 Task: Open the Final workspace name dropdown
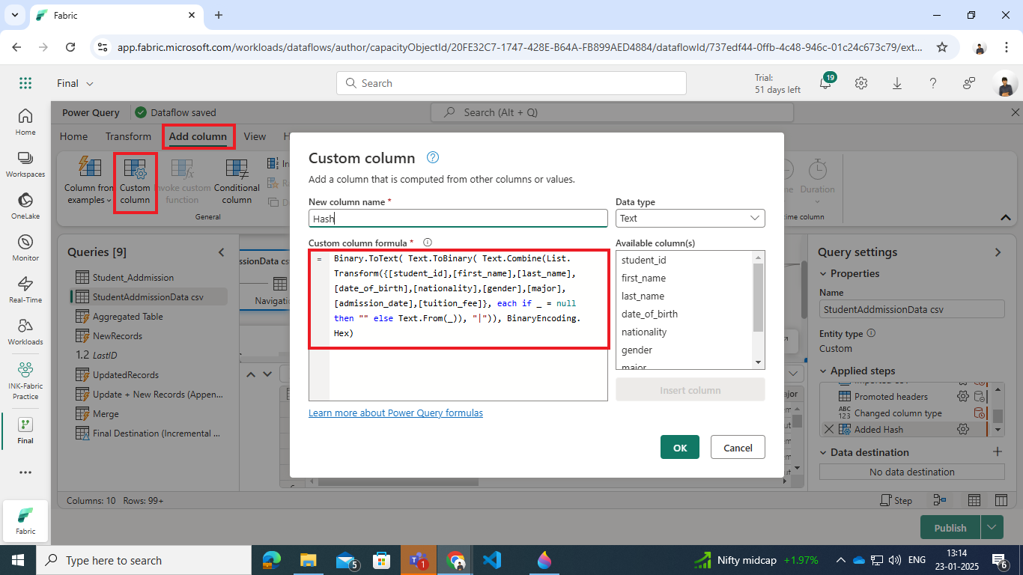coord(76,83)
